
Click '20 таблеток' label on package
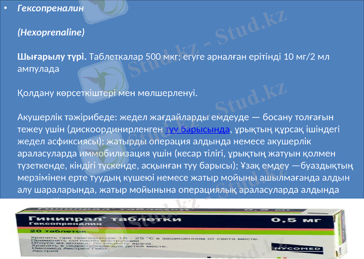(x=58, y=231)
